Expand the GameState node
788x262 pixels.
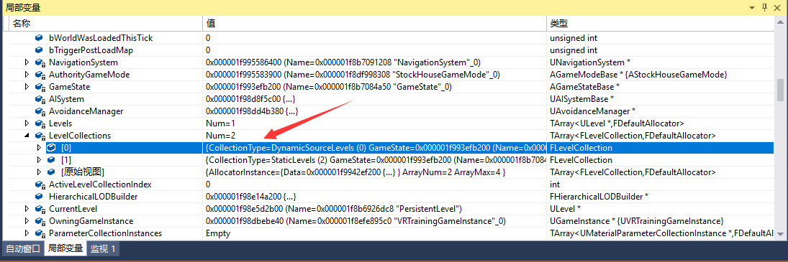[x=27, y=87]
